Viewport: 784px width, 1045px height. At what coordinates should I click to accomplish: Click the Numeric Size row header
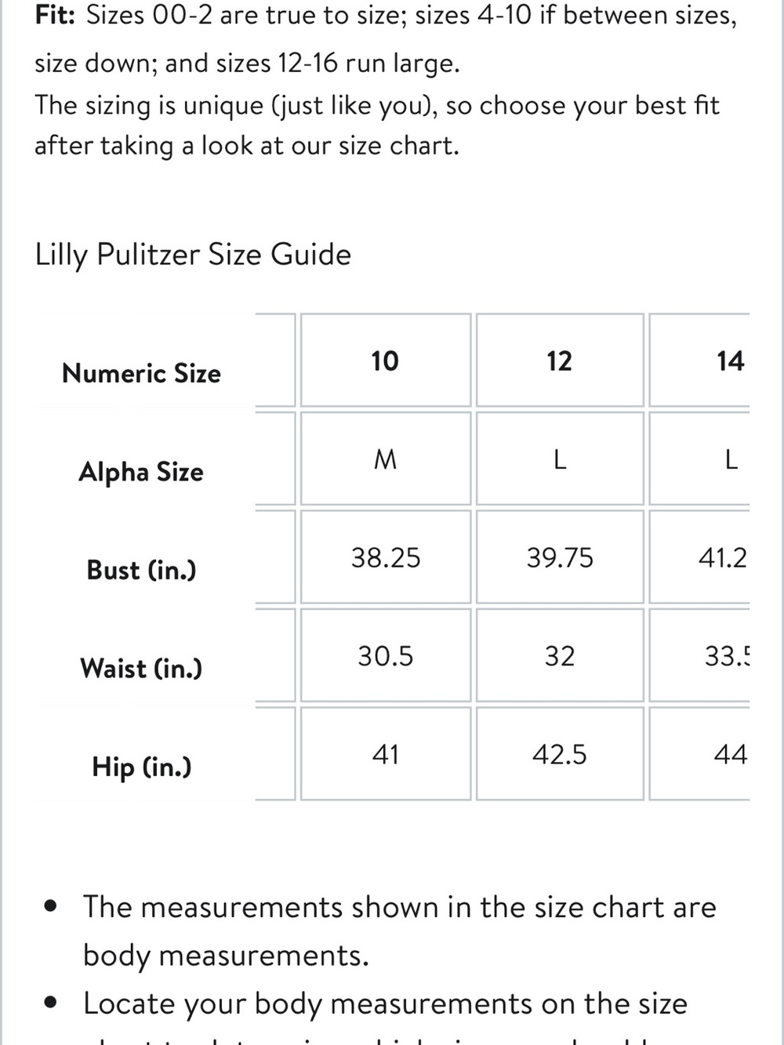pyautogui.click(x=142, y=373)
